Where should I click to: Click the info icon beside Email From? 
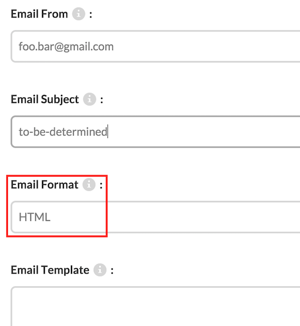coord(79,14)
